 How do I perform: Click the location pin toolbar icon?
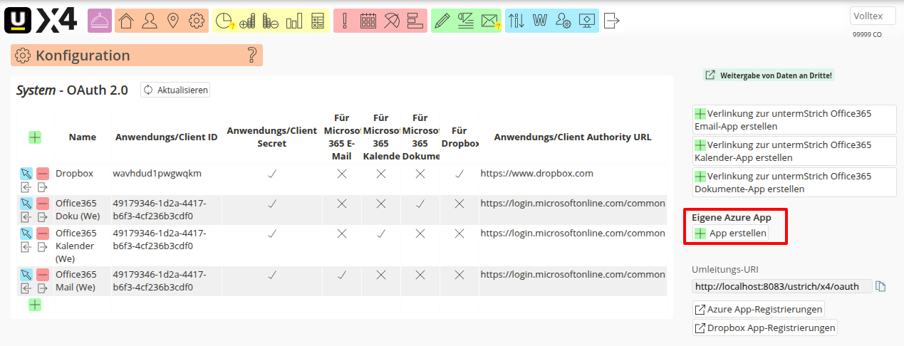click(172, 21)
